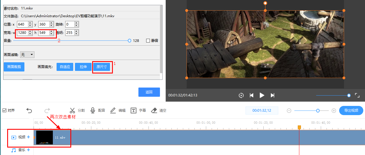Screen dimensions: 365x155
Task: Click the redo arrow icon
Action: point(47,111)
